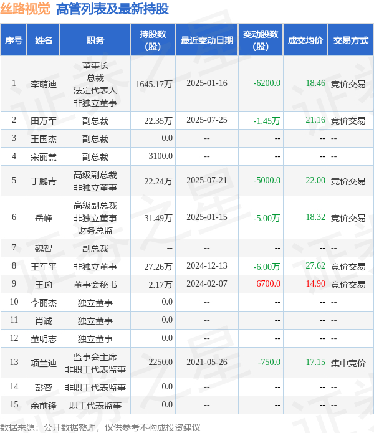Click the 变动股数(股) column header

[261, 40]
